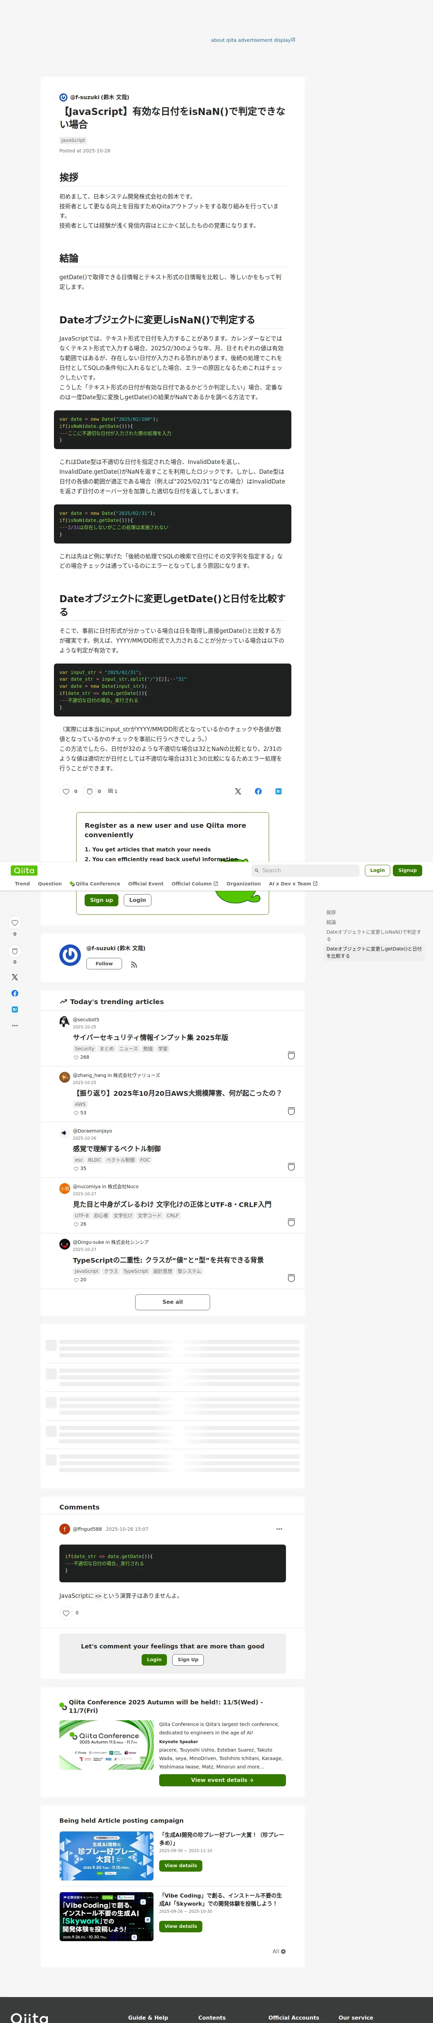Click f-suzuki's large avatar in the author card
This screenshot has height=2023, width=433.
70,955
